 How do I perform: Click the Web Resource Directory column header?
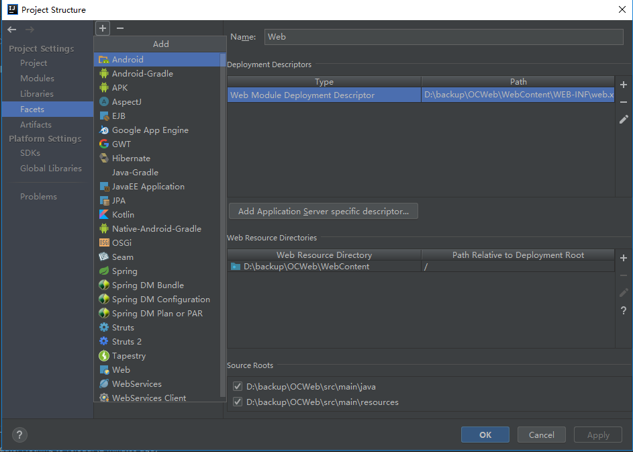coord(324,255)
